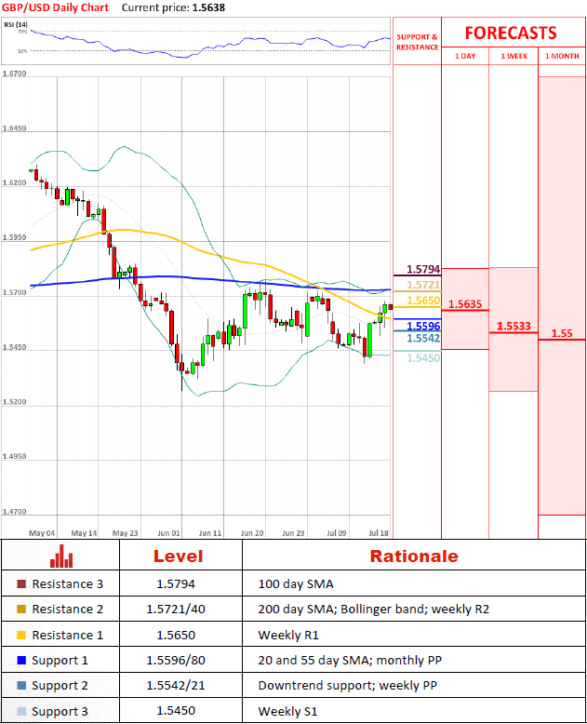This screenshot has width=587, height=724.
Task: Click the Resistance 1 yellow color swatch
Action: pos(21,635)
